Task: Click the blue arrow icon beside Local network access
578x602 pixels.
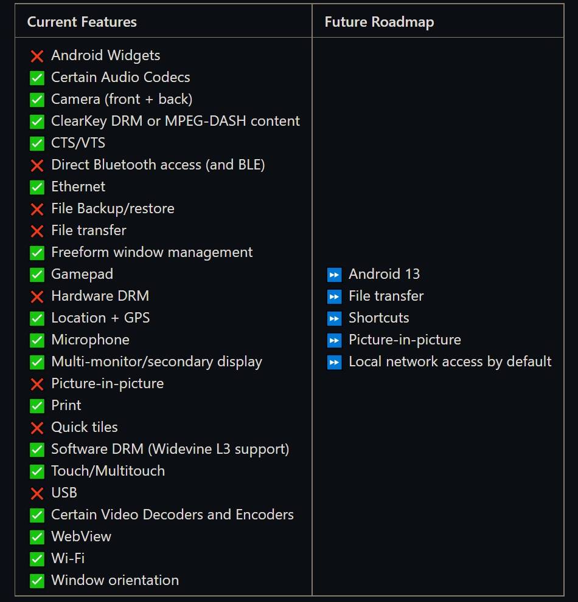Action: [334, 362]
